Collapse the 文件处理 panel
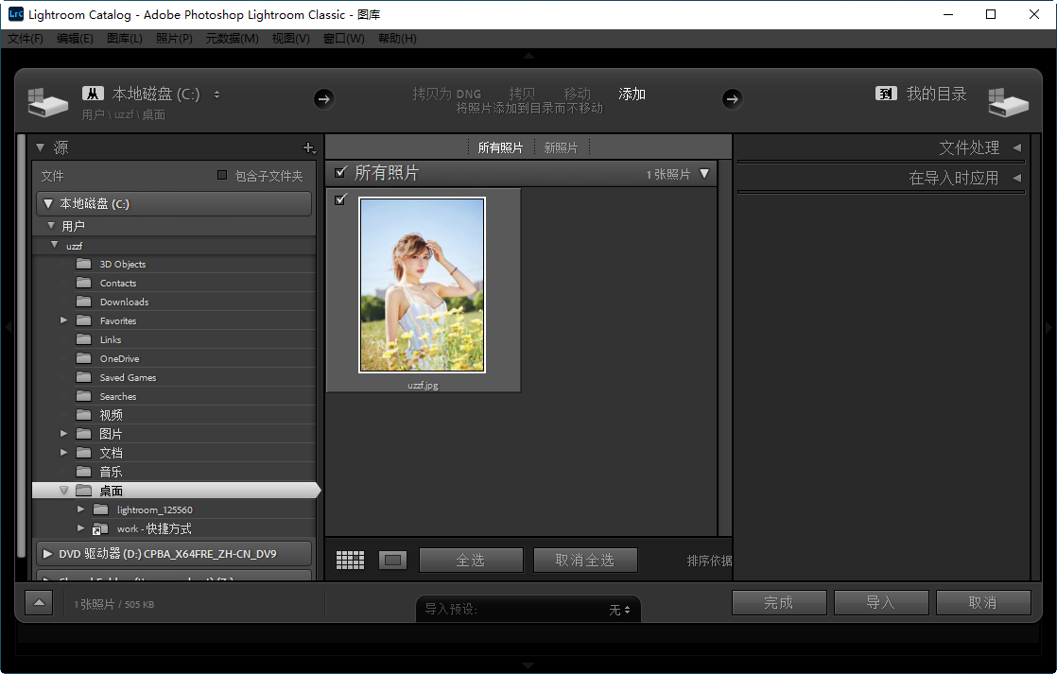The width and height of the screenshot is (1057, 674). pos(1017,147)
